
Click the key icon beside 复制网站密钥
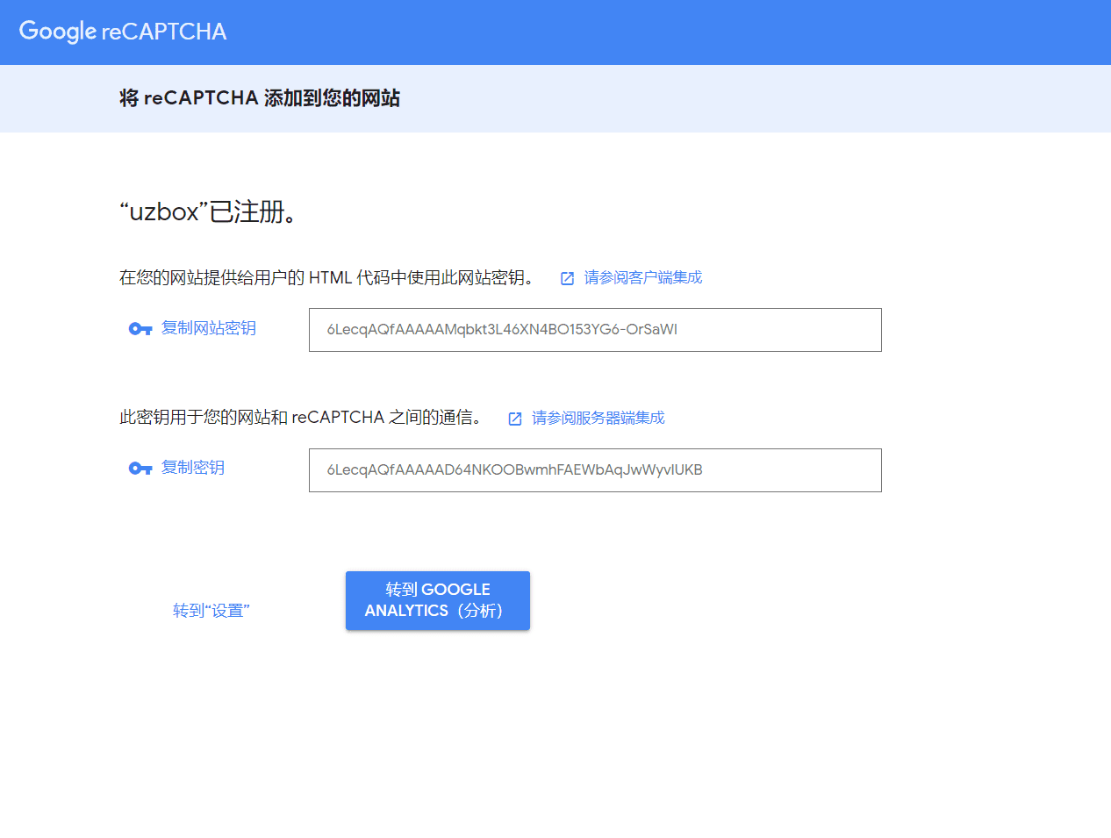point(140,329)
